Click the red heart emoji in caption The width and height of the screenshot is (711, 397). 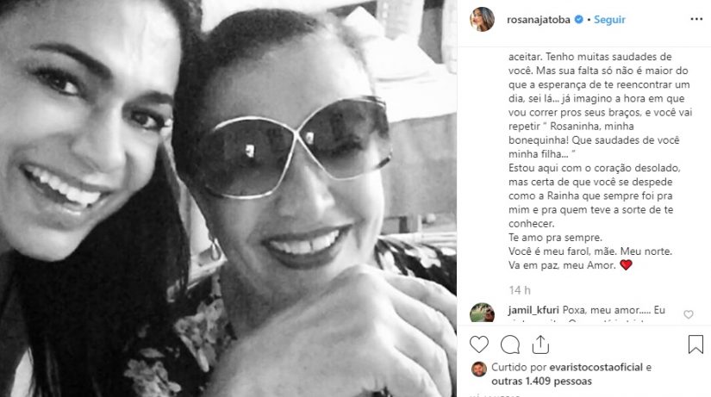pos(626,264)
